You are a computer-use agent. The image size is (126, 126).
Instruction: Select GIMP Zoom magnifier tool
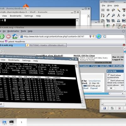coord(113,15)
